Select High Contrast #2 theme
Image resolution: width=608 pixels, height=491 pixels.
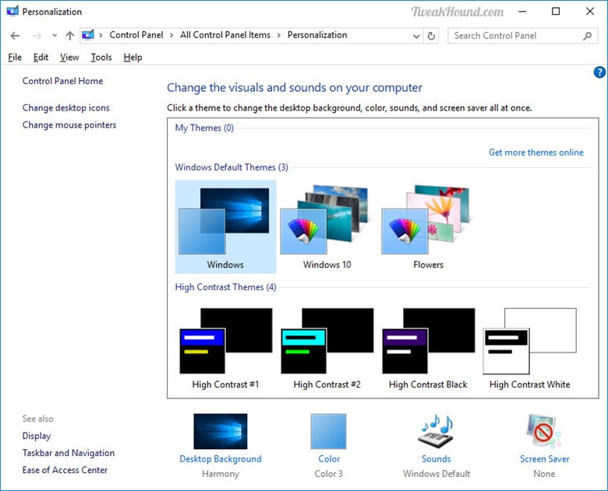point(327,348)
